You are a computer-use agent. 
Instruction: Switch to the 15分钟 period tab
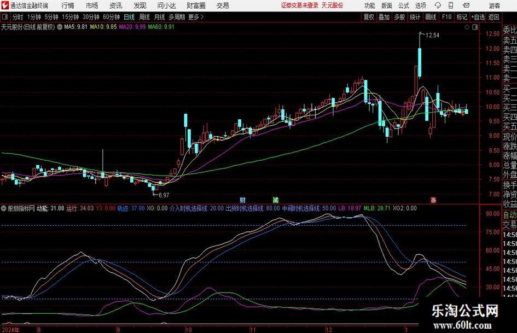coord(70,17)
